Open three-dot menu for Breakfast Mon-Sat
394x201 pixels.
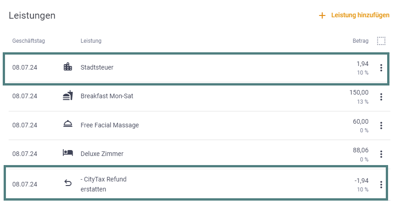coord(381,96)
